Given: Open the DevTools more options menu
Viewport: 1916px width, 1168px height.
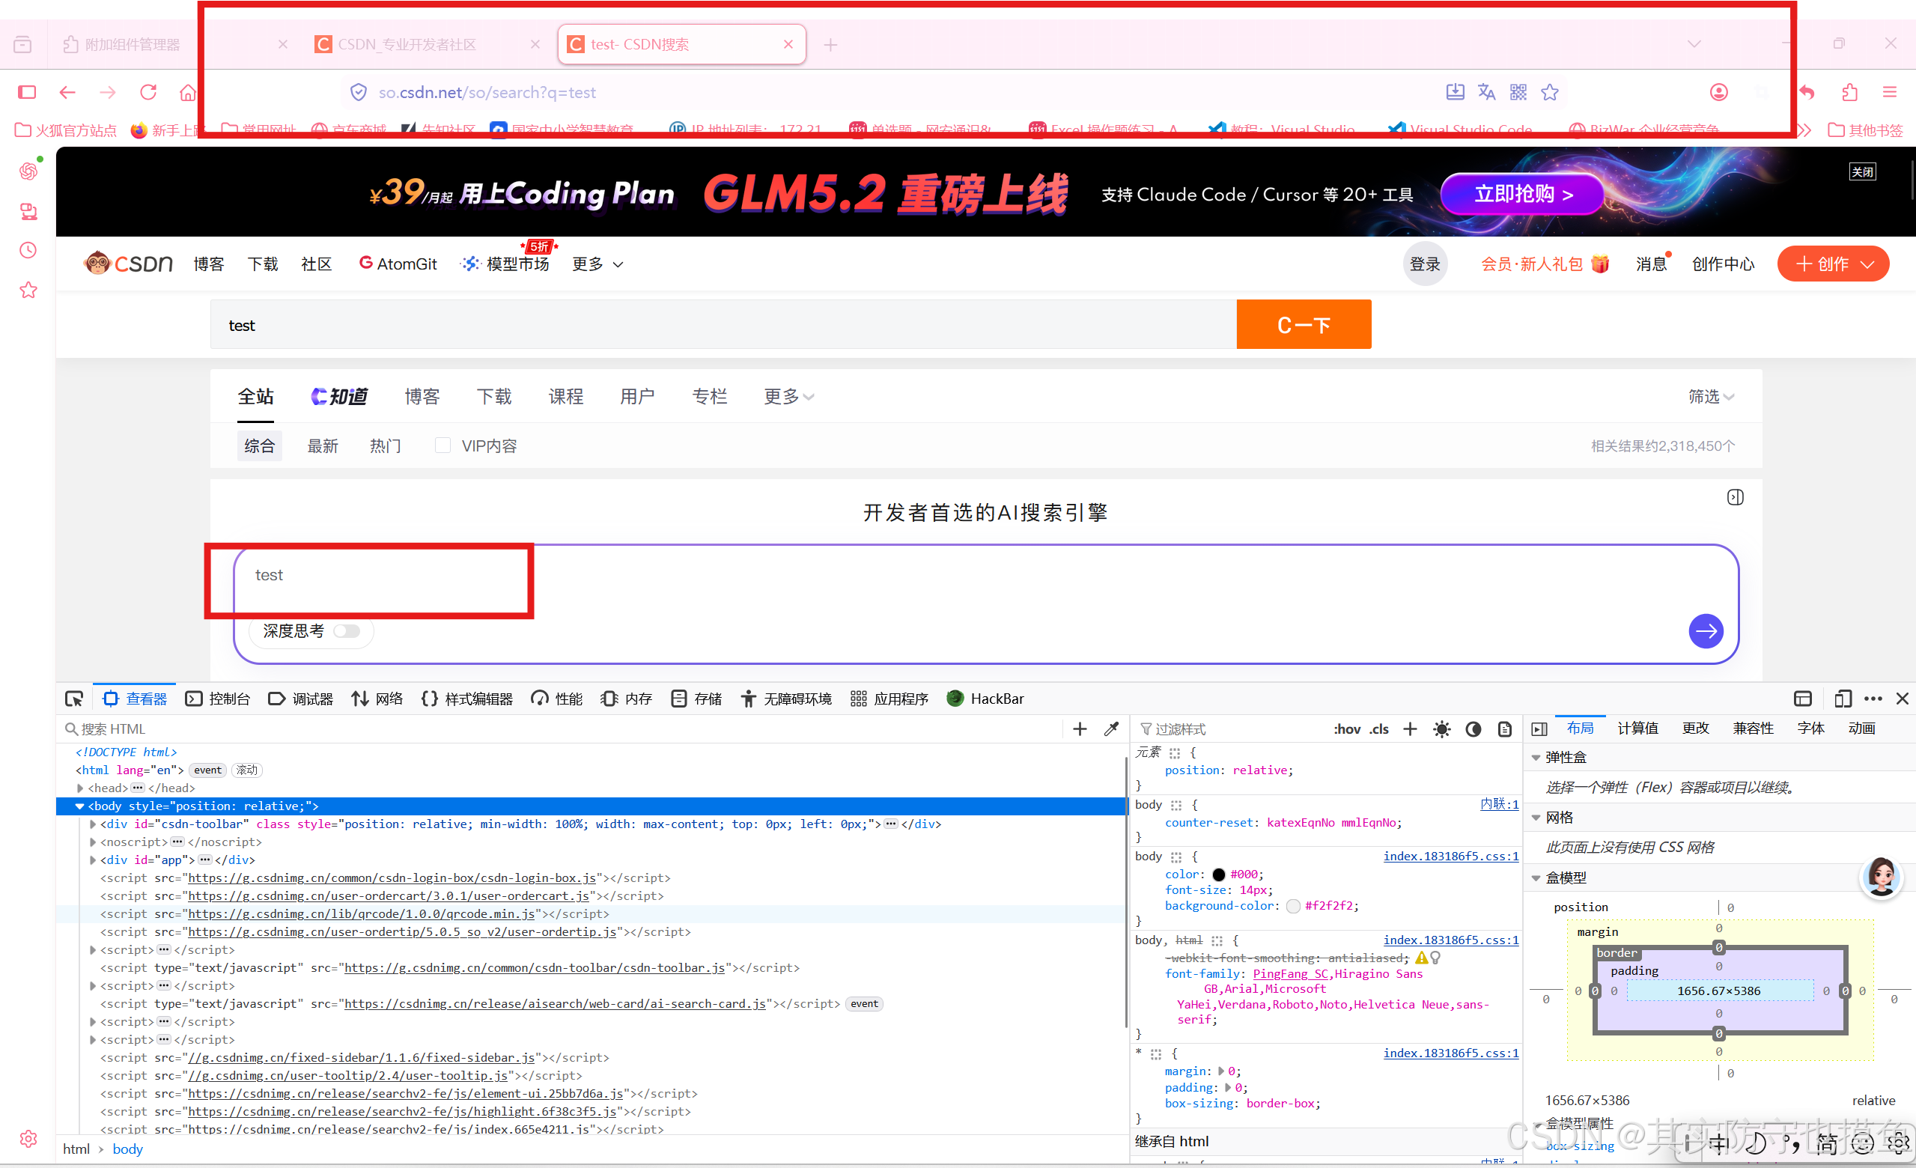Looking at the screenshot, I should point(1873,699).
